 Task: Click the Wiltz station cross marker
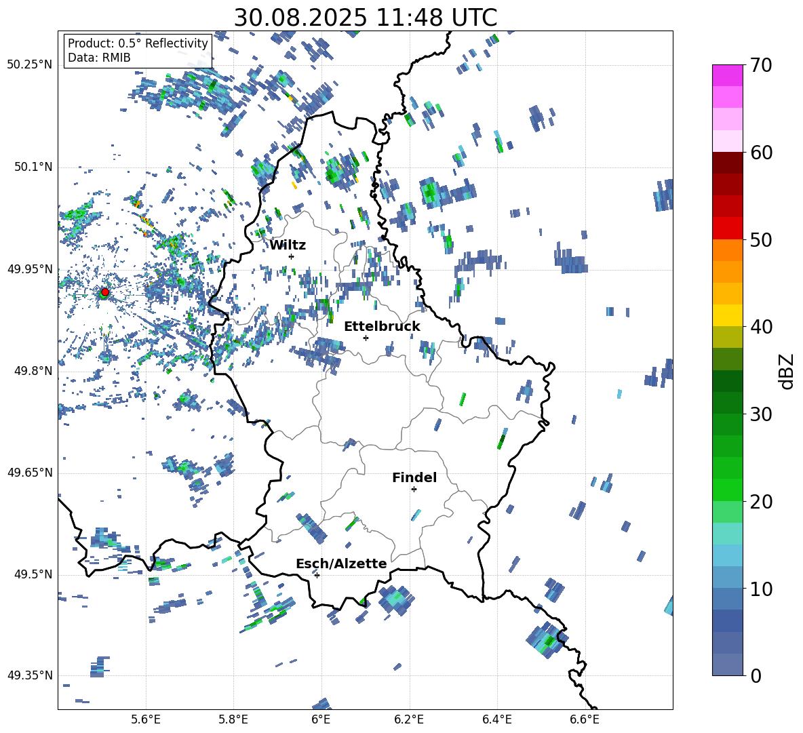coord(292,256)
